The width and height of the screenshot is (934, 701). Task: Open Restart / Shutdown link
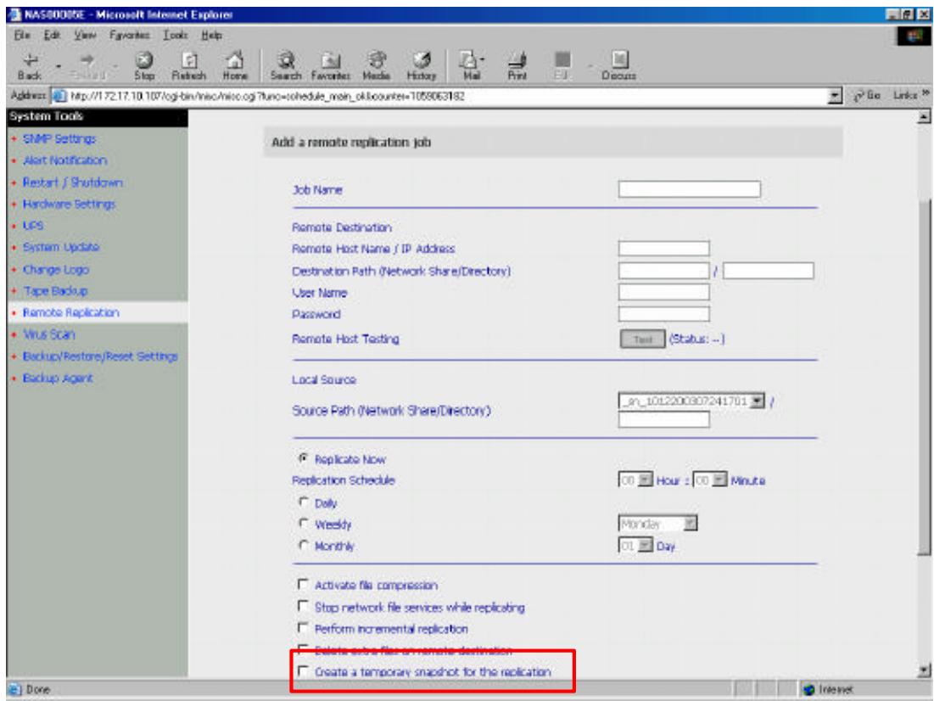73,182
